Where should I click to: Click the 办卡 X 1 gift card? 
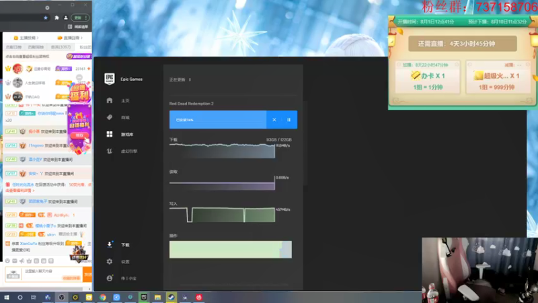[428, 77]
